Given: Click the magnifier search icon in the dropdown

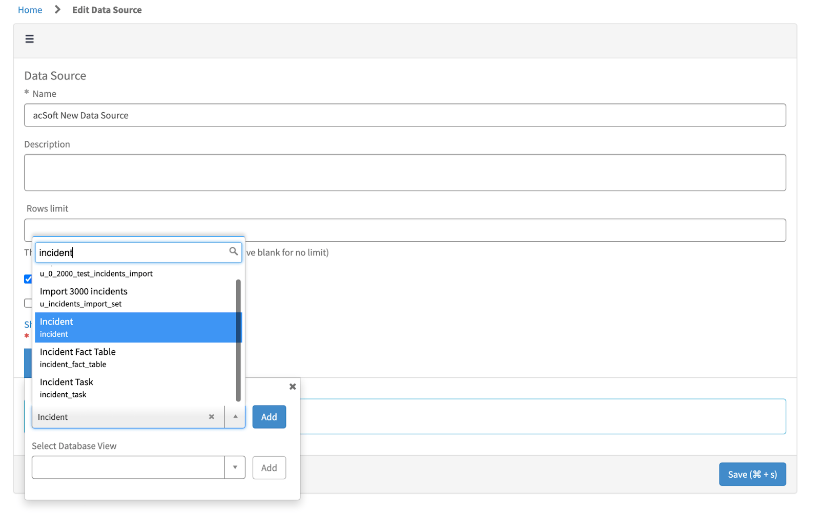Looking at the screenshot, I should [x=234, y=251].
